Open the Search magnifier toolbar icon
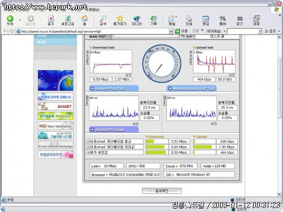Image resolution: width=283 pixels, height=212 pixels. click(x=103, y=19)
